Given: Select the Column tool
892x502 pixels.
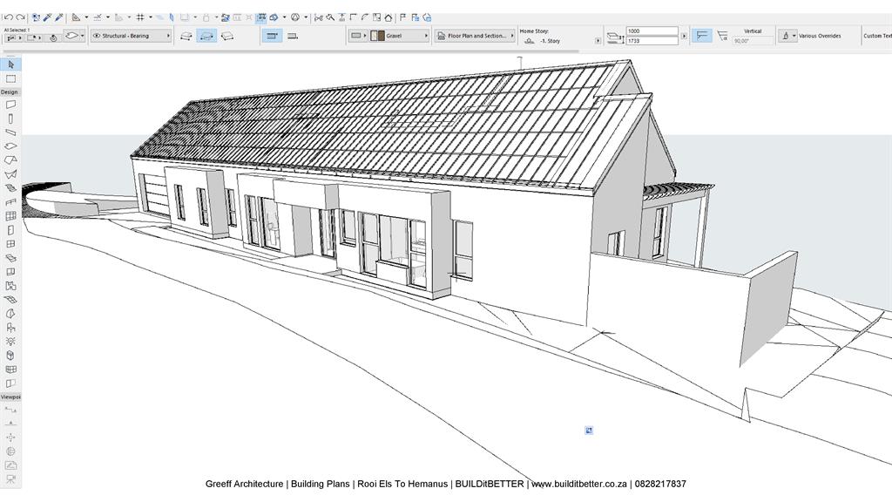Looking at the screenshot, I should tap(10, 119).
